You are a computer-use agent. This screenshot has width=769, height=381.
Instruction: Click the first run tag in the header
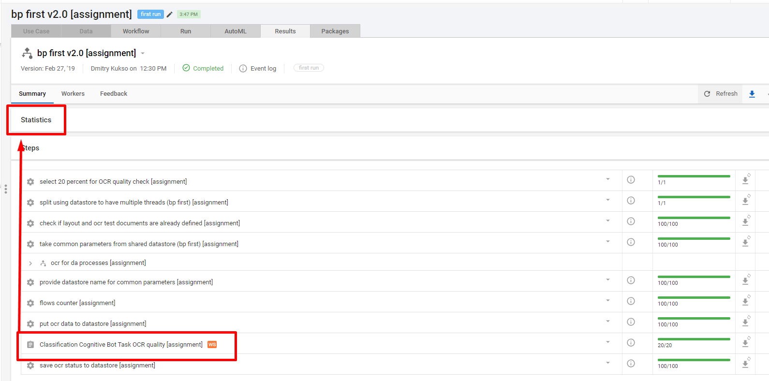click(x=150, y=15)
